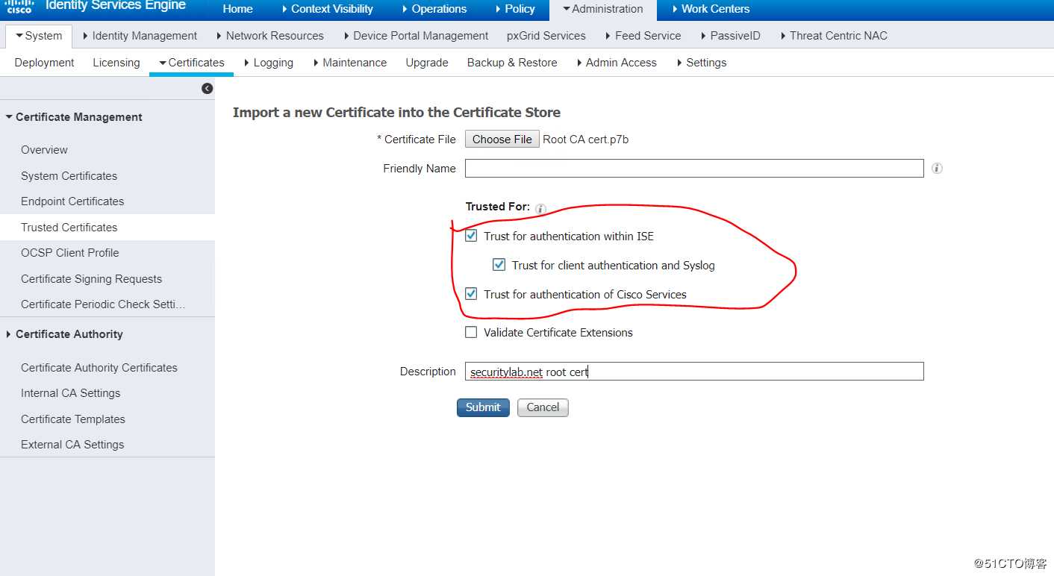This screenshot has height=576, width=1054.
Task: Switch to the Deployment tab
Action: (45, 63)
